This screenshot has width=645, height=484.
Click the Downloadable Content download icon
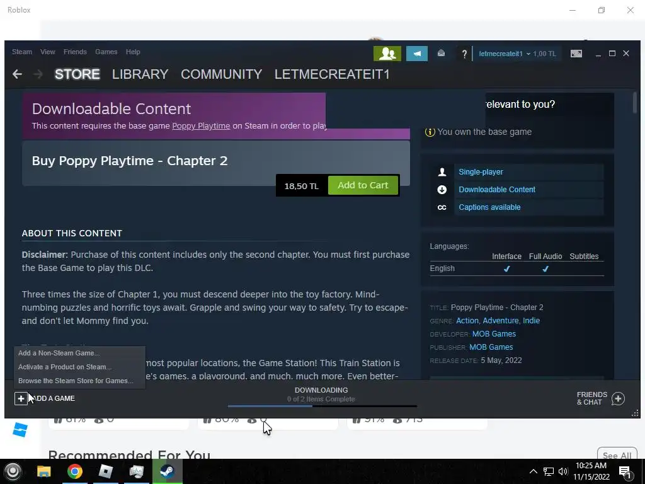pos(442,190)
